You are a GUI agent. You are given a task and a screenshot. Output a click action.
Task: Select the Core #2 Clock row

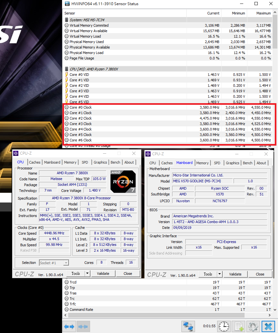click(168, 118)
